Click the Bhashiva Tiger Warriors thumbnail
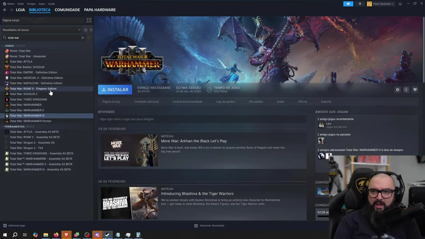425x239 pixels. (x=129, y=203)
